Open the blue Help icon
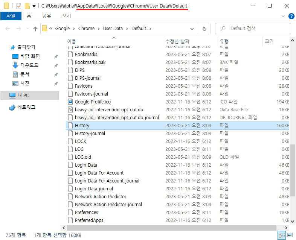Image resolution: width=296 pixels, height=240 pixels. coord(291,16)
